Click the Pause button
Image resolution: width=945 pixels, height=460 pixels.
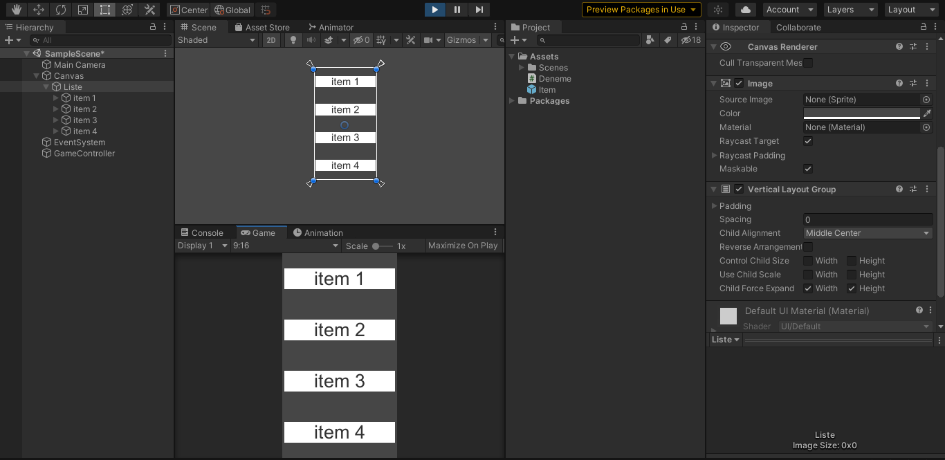[x=457, y=10]
